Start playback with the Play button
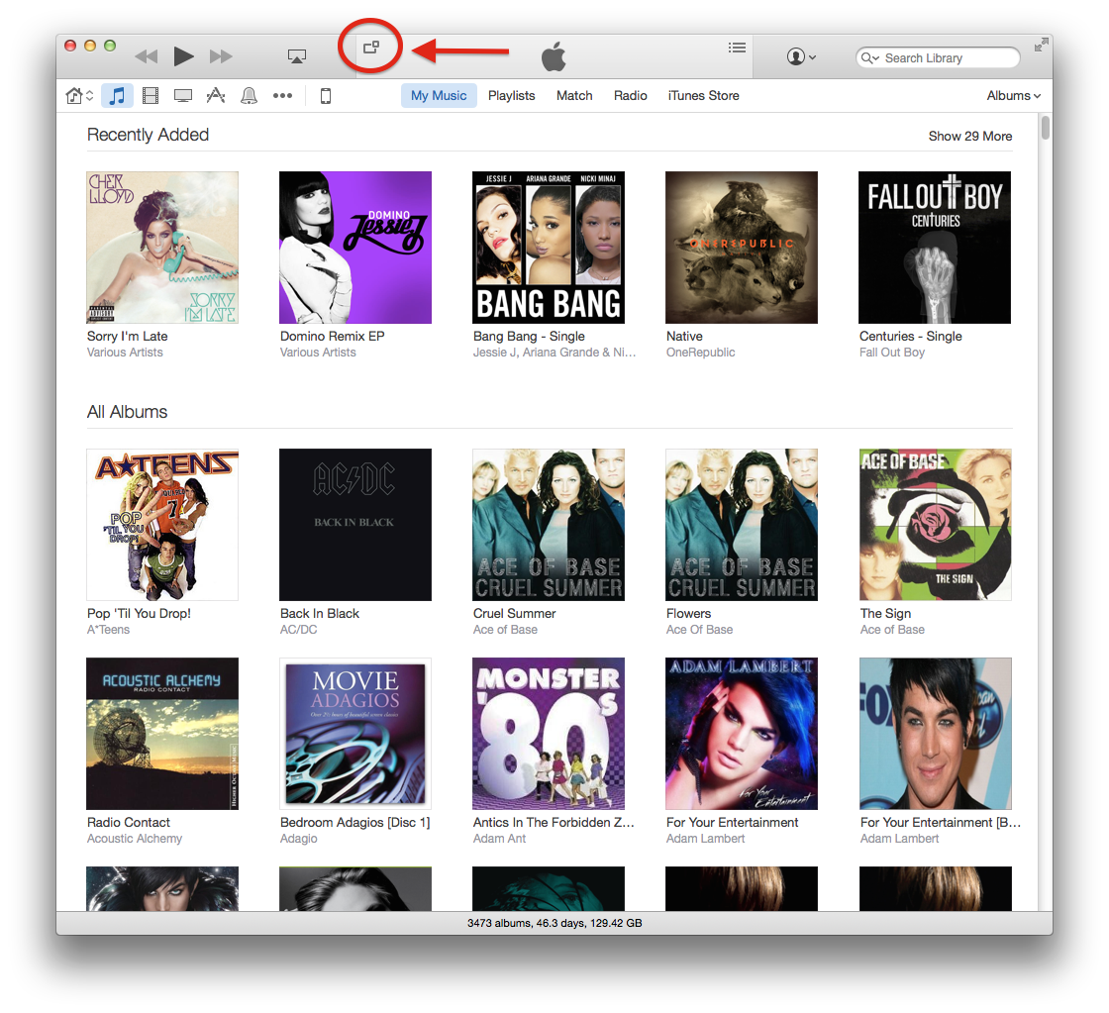Screen dimensions: 1109x1013 [183, 55]
